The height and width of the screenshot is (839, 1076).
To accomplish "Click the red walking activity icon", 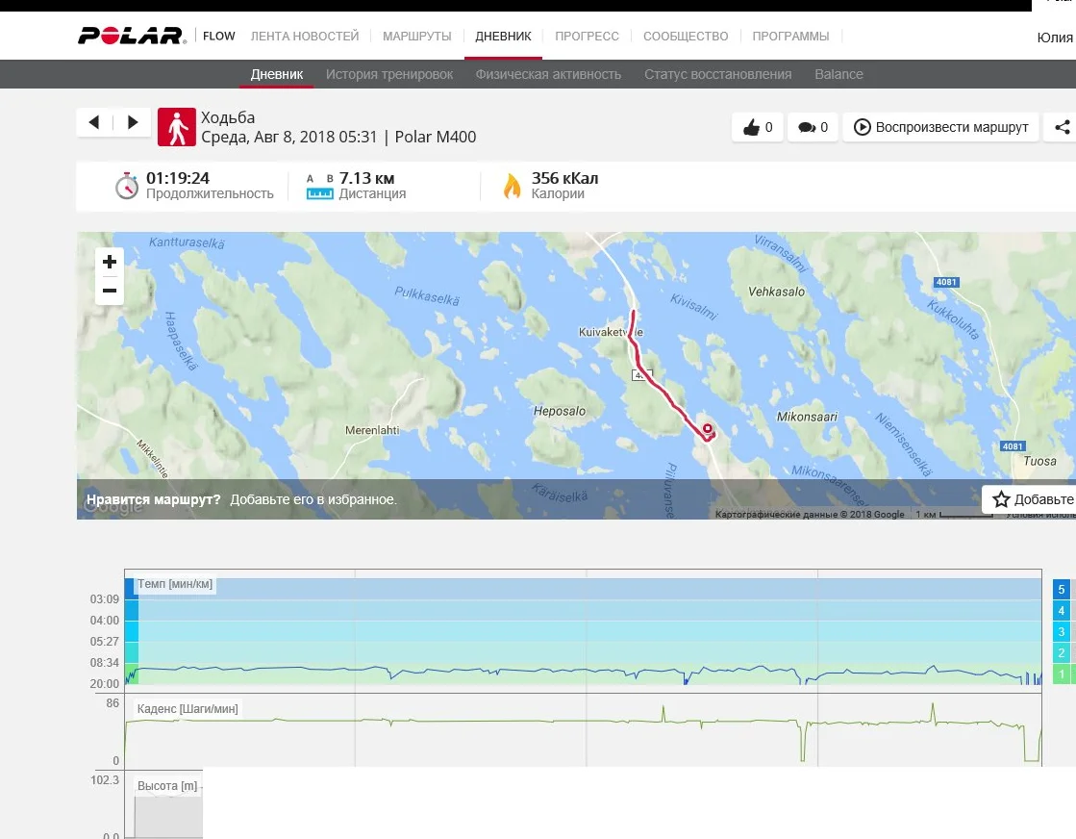I will coord(176,127).
